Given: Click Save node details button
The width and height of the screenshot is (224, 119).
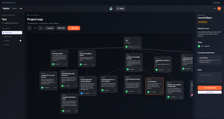Looking at the screenshot, I should pos(210,88).
